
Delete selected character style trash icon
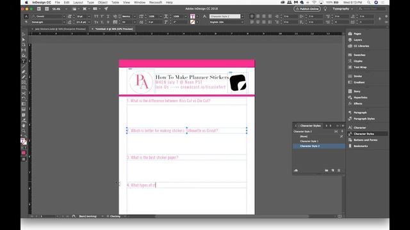click(x=339, y=171)
